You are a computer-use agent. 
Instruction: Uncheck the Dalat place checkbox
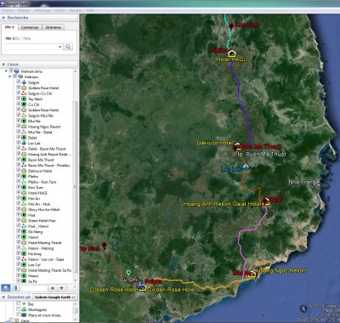[x=19, y=138]
